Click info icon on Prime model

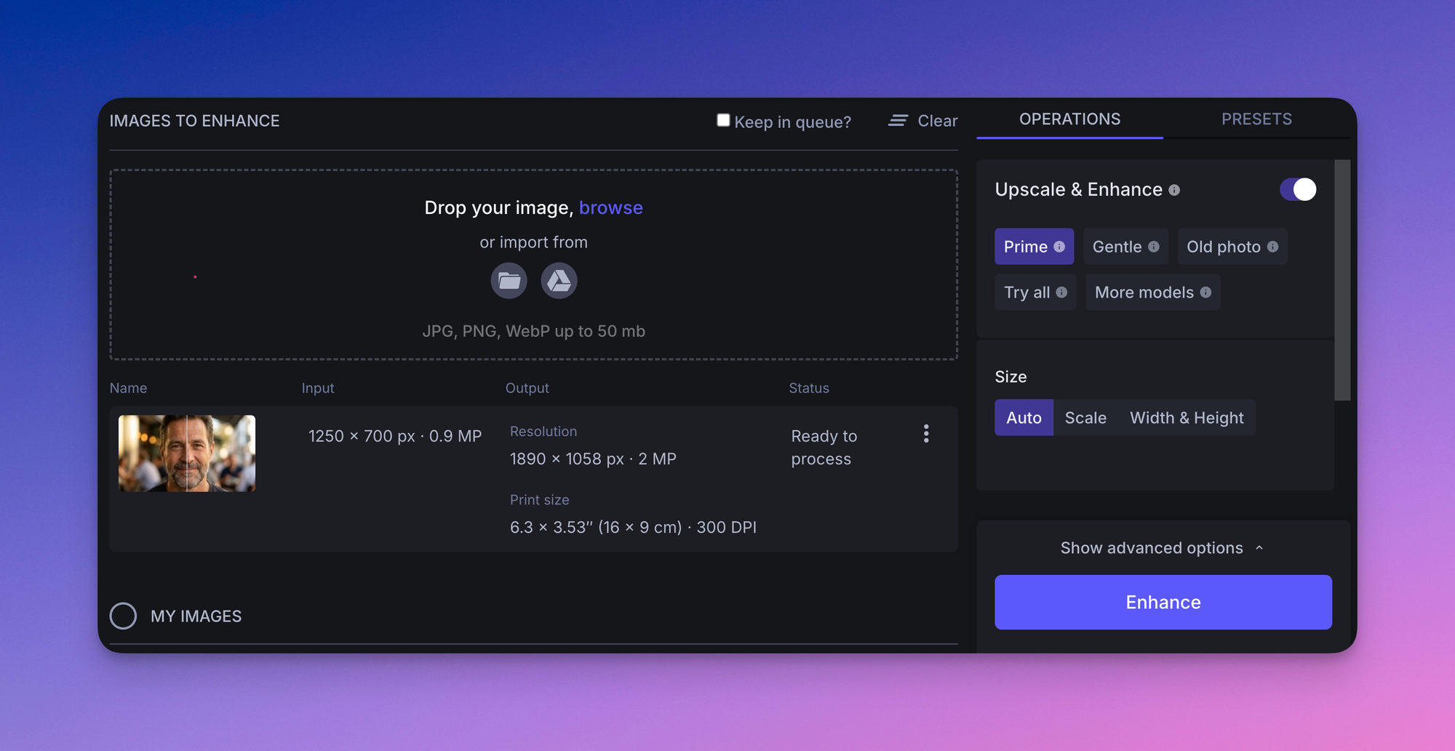(x=1059, y=247)
